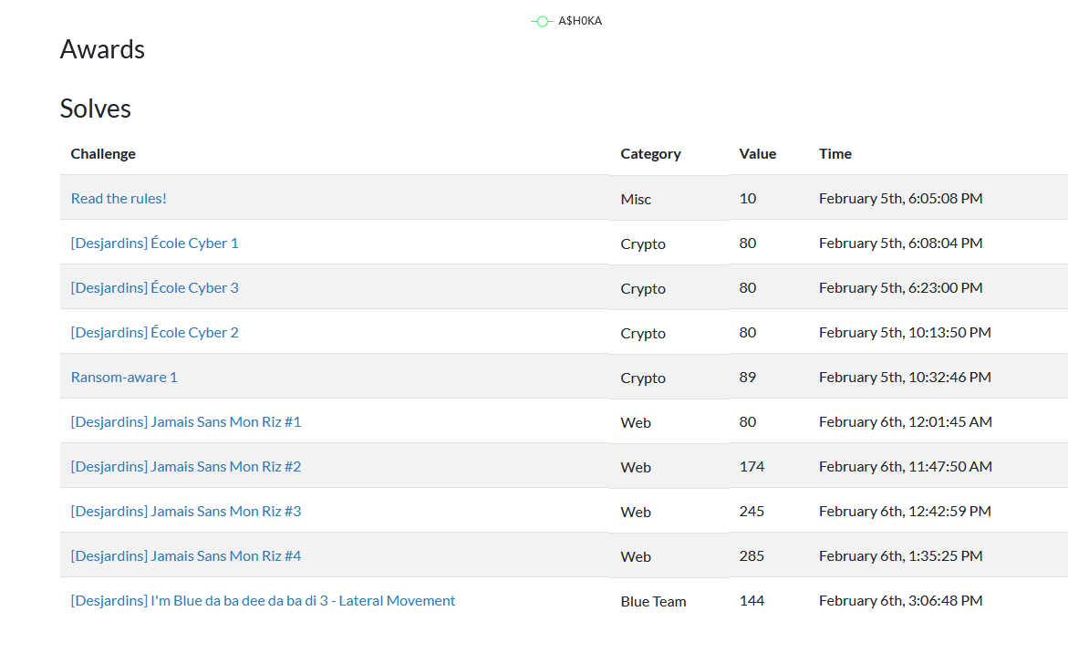Open [Desjardins] École Cyber 1 challenge
The height and width of the screenshot is (653, 1068).
point(155,244)
